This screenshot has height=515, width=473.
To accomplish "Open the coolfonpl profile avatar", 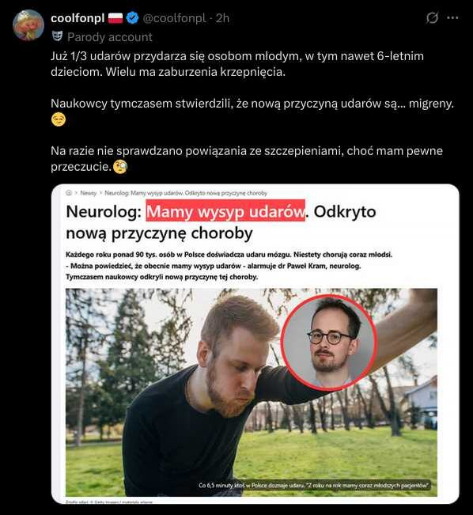I will (28, 25).
